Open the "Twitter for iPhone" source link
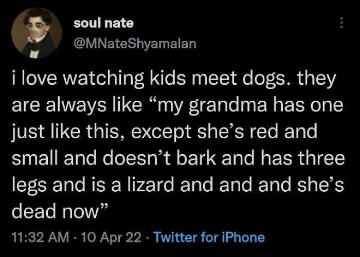The height and width of the screenshot is (257, 360). [x=209, y=236]
